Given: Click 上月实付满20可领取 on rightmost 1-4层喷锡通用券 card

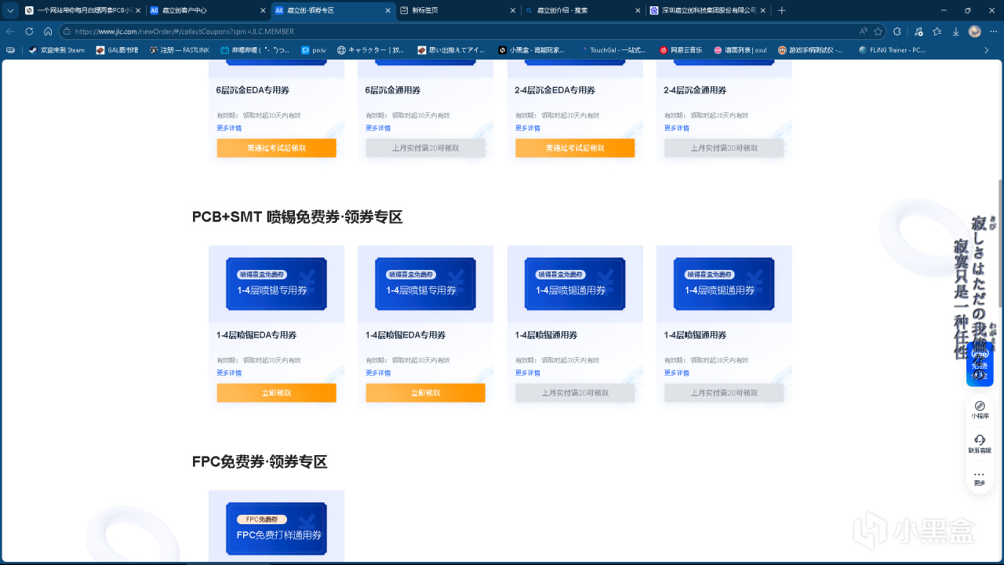Looking at the screenshot, I should (x=724, y=392).
